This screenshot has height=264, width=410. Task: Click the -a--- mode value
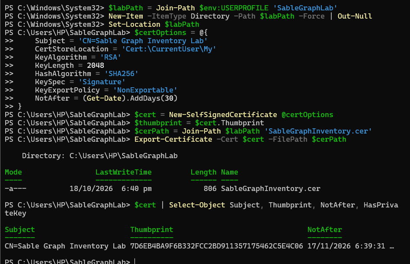click(16, 188)
